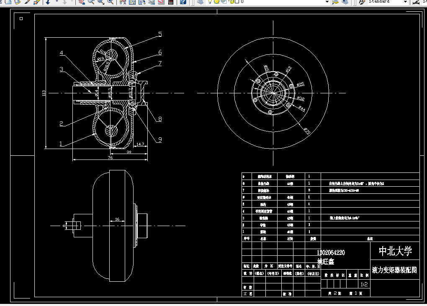Viewport: 427px width, 306px height.
Task: Click the layer 0 color swatch
Action: (237, 2)
